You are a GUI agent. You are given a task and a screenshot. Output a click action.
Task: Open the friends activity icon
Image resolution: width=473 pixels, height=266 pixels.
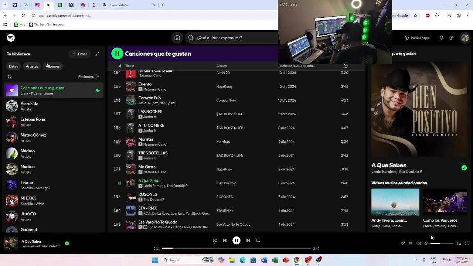click(x=451, y=38)
